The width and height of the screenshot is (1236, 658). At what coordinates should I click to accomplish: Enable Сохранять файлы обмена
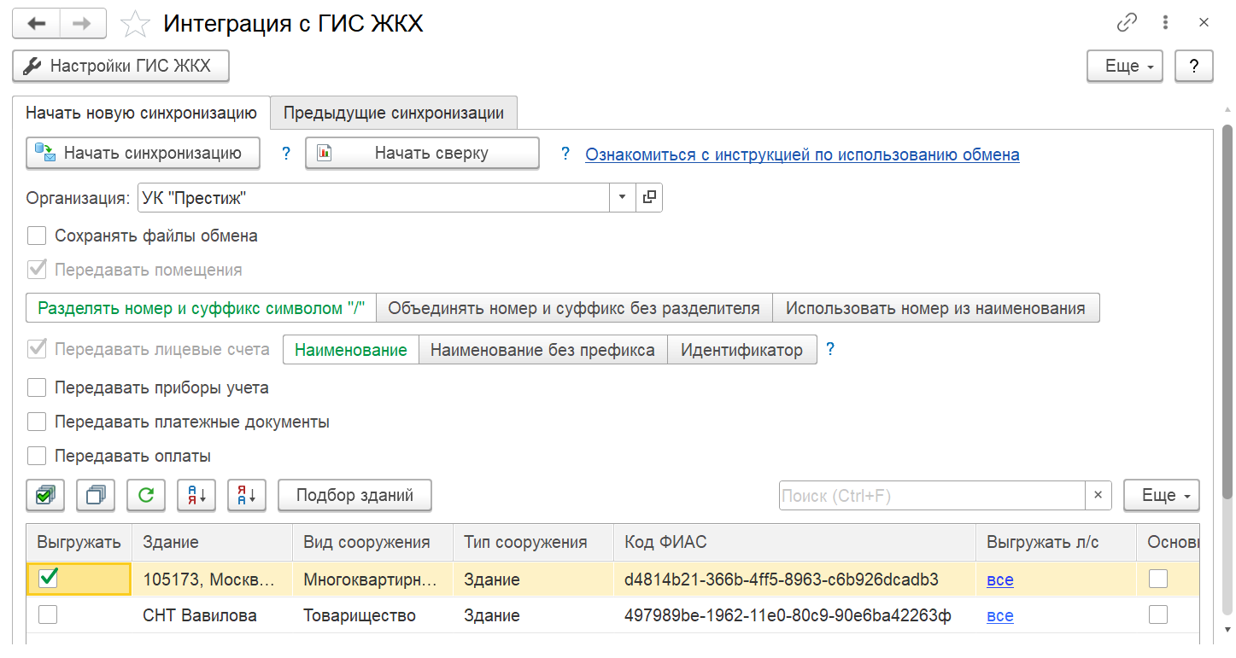pos(37,236)
